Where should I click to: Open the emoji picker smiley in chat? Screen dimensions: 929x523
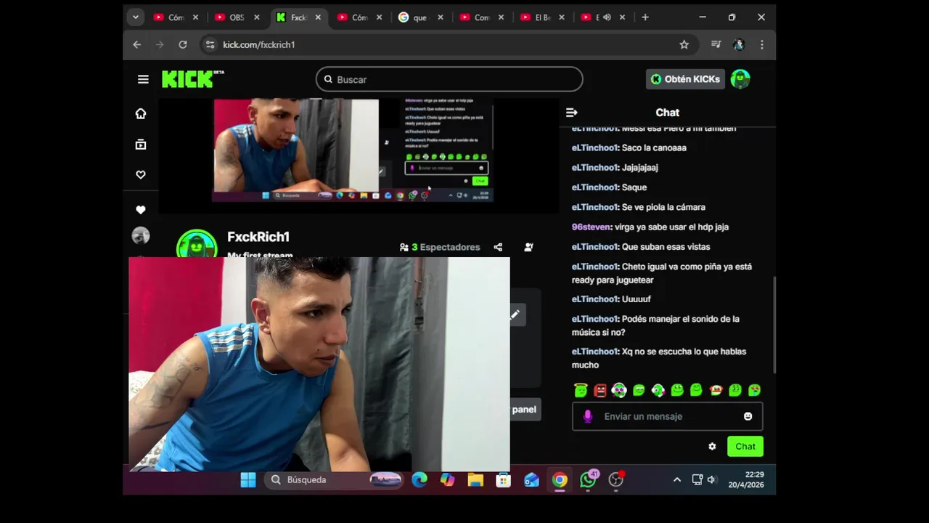748,416
